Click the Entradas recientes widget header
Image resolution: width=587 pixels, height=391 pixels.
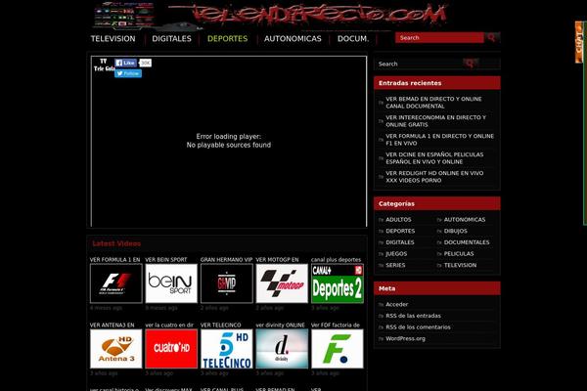tap(437, 83)
